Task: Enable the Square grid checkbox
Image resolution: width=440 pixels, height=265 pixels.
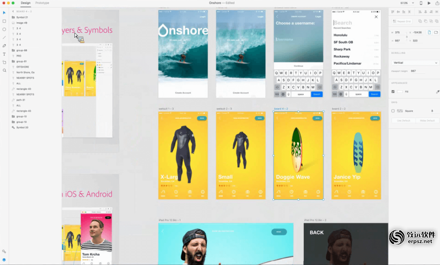Action: 393,111
